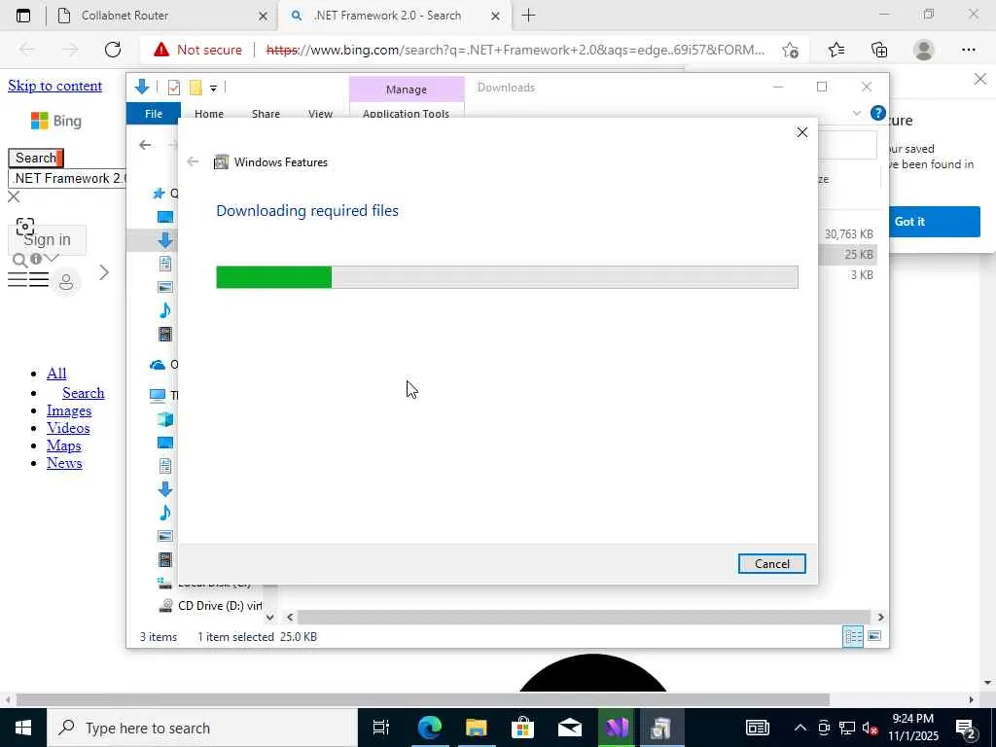Click Bing search input field
This screenshot has width=996, height=747.
[x=67, y=179]
